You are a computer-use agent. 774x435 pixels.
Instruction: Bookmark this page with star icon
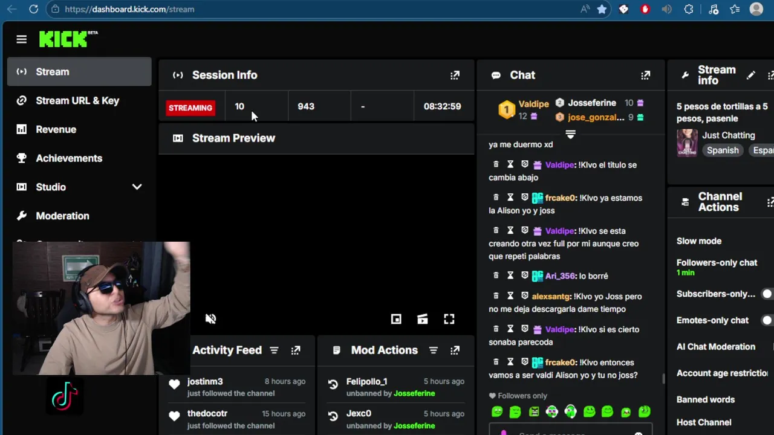602,9
